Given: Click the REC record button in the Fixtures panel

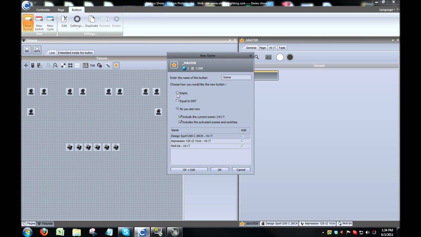Looking at the screenshot, I should [27, 50].
